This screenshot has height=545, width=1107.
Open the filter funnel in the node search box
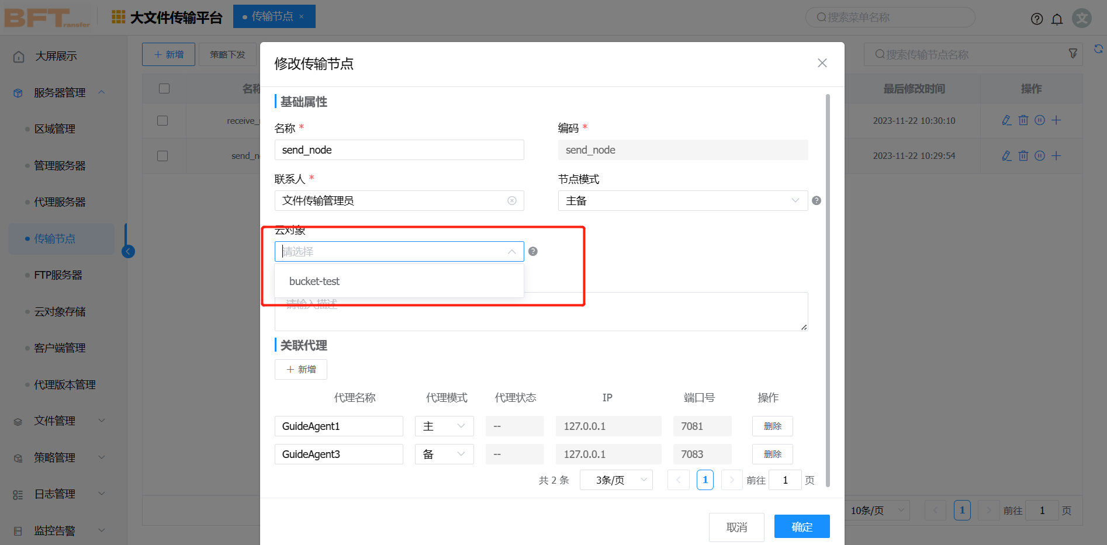(1073, 54)
